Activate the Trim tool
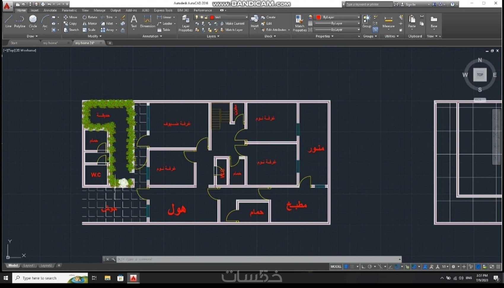The height and width of the screenshot is (288, 504). pos(107,17)
